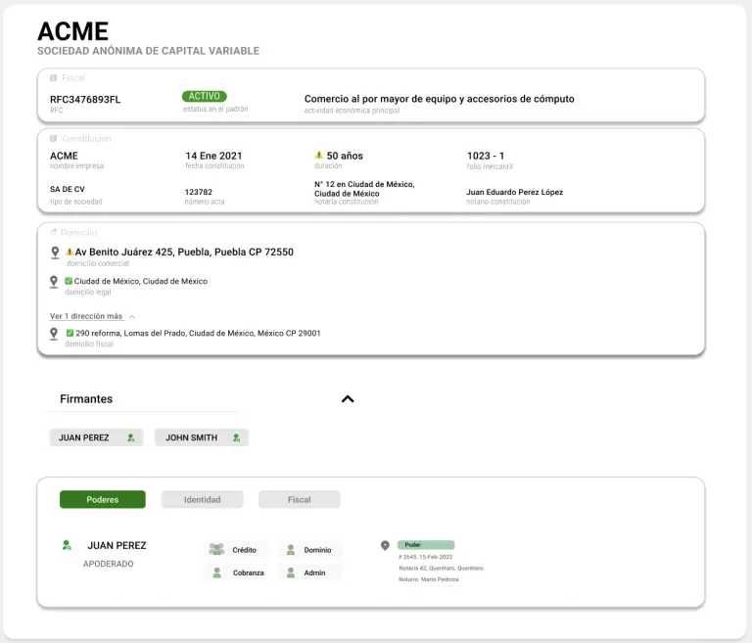
Task: Click the map pin beside domicilio legal
Action: tap(55, 282)
